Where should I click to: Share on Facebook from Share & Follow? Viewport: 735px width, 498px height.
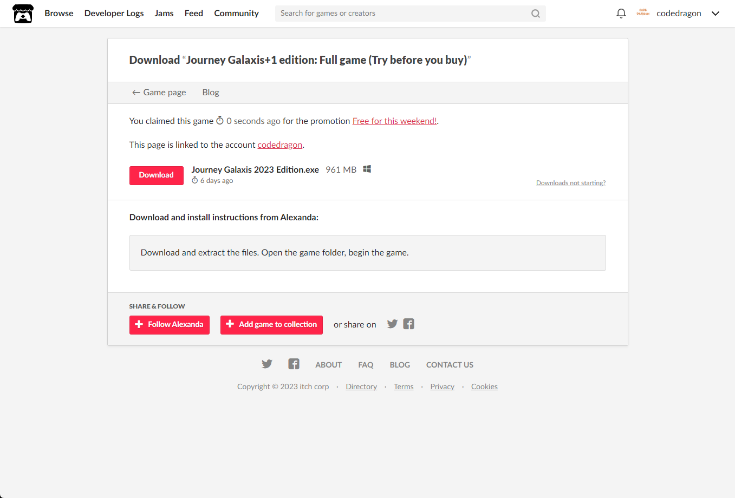pyautogui.click(x=409, y=324)
